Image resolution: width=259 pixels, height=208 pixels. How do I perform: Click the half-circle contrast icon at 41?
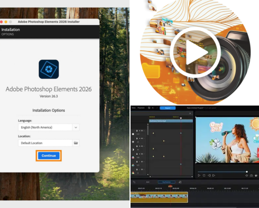pyautogui.click(x=133, y=150)
